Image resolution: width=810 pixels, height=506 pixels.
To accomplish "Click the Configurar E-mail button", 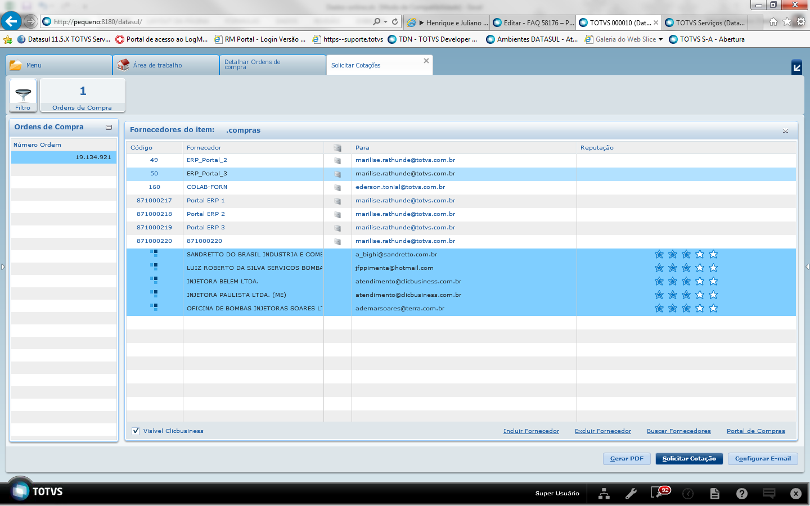I will (x=763, y=459).
